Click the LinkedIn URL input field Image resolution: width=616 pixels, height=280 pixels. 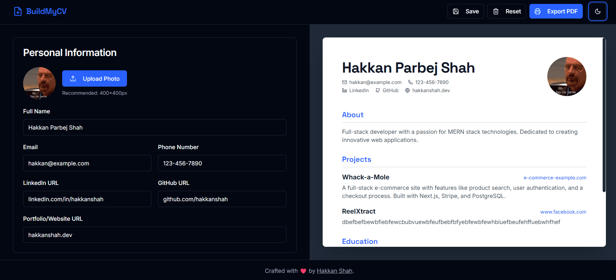pyautogui.click(x=87, y=199)
